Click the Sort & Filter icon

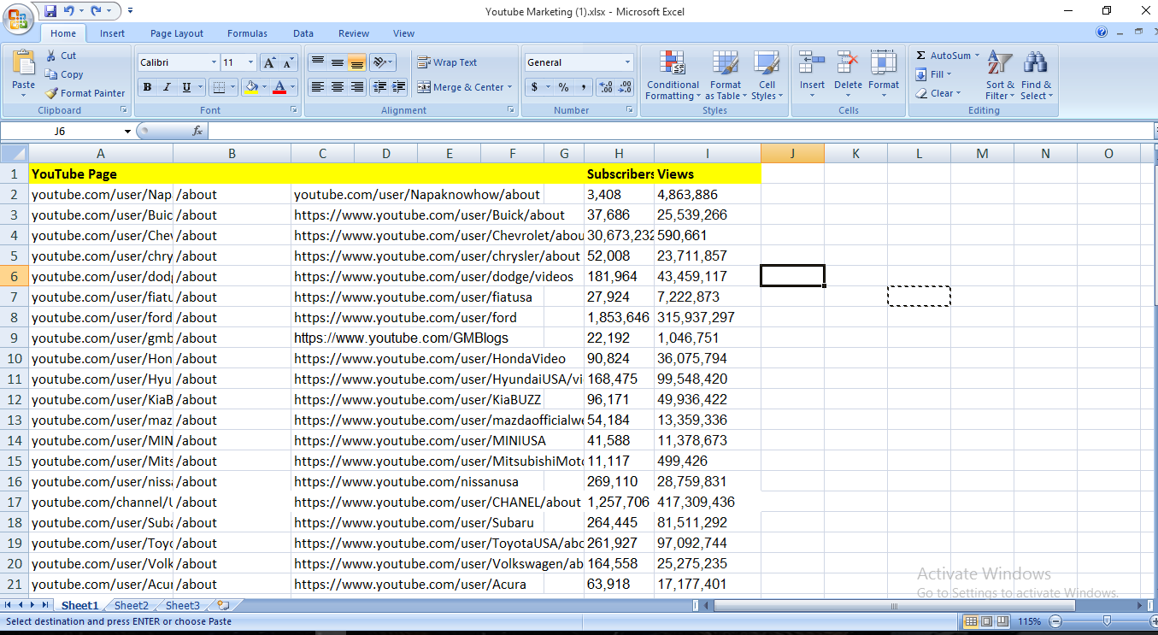click(x=999, y=63)
